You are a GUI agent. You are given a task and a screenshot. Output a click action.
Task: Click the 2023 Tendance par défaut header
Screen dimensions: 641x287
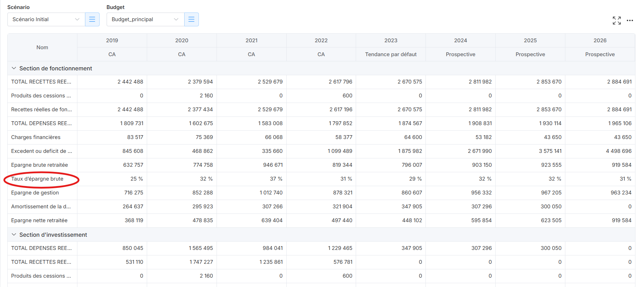(390, 54)
